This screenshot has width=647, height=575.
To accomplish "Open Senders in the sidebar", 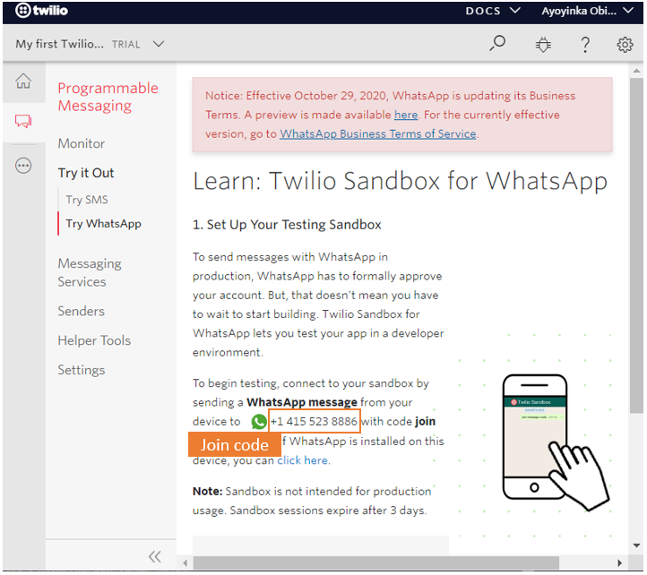I will (x=81, y=312).
